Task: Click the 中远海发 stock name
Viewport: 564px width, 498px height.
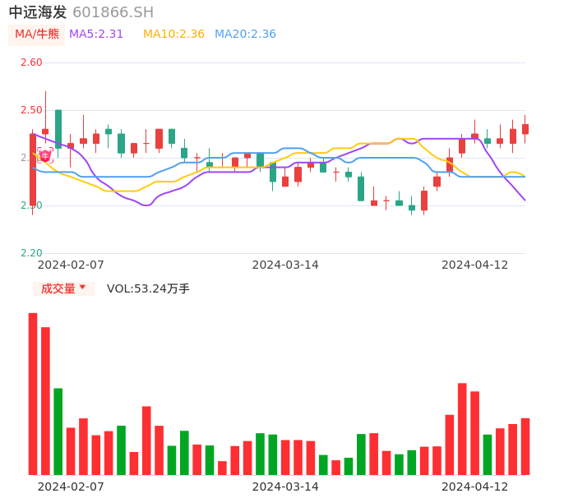Action: click(38, 12)
